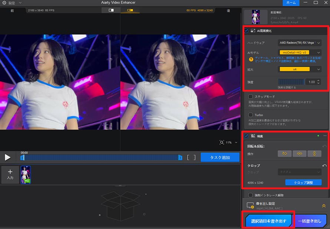Click the 00:00 timeline timestamp
The width and height of the screenshot is (330, 229).
[24, 153]
